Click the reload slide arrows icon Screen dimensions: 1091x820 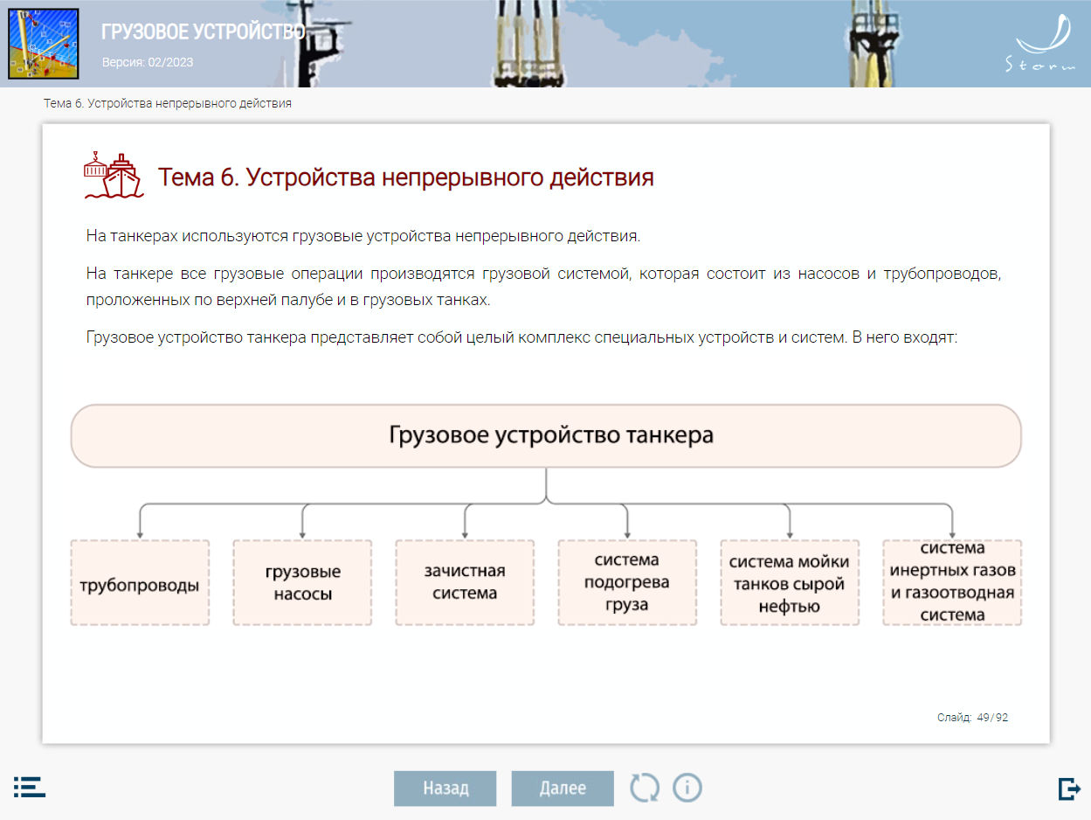click(x=645, y=788)
